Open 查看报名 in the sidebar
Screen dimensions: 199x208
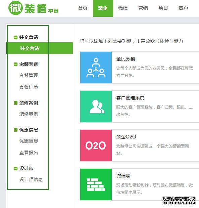click(x=29, y=153)
